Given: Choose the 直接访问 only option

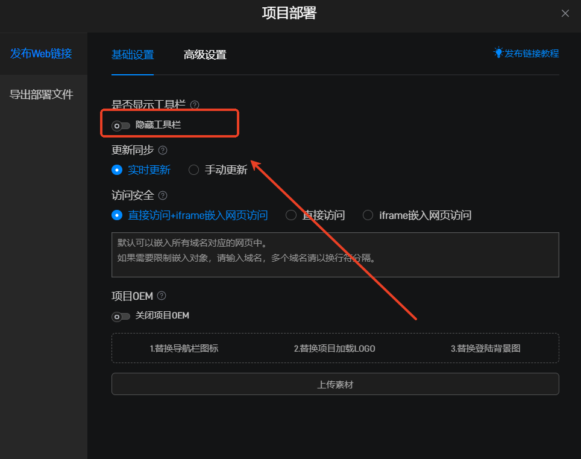Looking at the screenshot, I should tap(291, 215).
